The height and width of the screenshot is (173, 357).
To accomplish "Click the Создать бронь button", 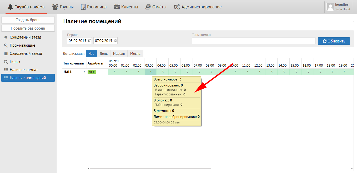I will point(28,20).
